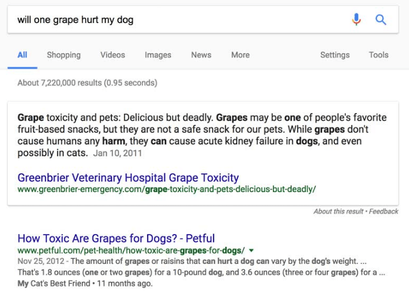The height and width of the screenshot is (299, 409).
Task: Open Greenbrier Veterinary Hospital Grape Toxicity link
Action: pyautogui.click(x=128, y=178)
